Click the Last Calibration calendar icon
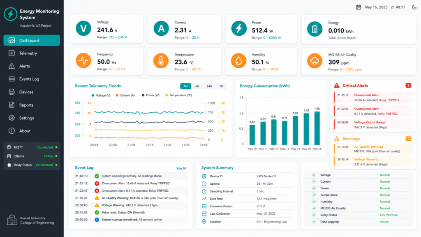Screen dimensions: 421x237 click(x=204, y=214)
